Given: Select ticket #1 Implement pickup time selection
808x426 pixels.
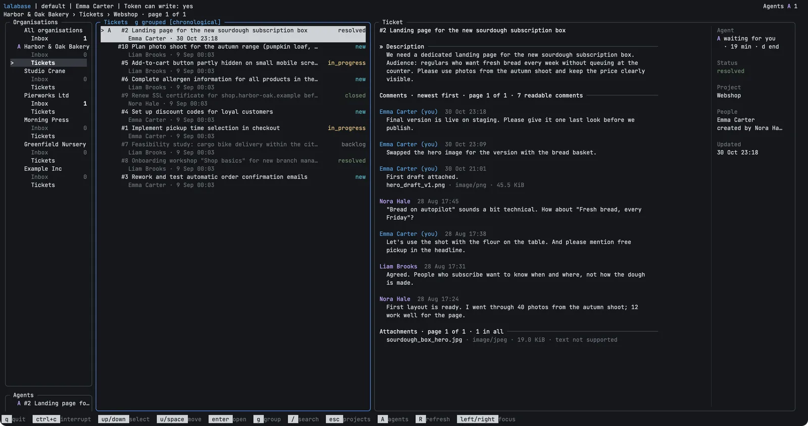Looking at the screenshot, I should [233, 132].
